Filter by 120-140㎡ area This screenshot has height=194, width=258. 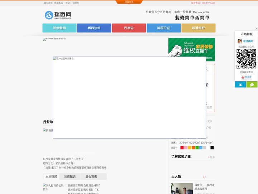pos(206,143)
